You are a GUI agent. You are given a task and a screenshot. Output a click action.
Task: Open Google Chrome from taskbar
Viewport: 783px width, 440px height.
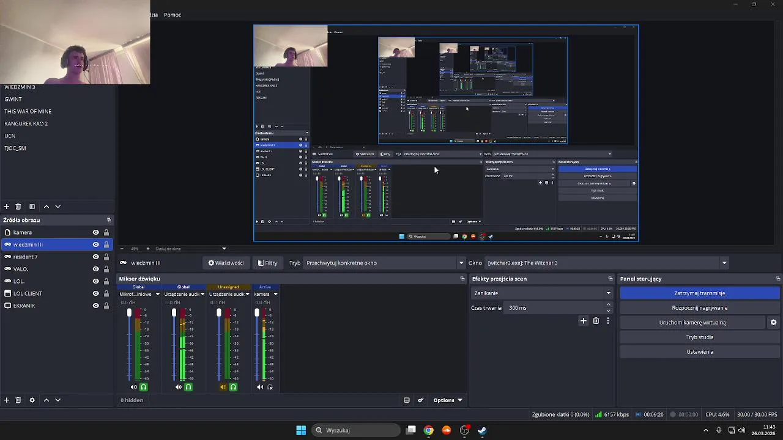click(x=429, y=430)
